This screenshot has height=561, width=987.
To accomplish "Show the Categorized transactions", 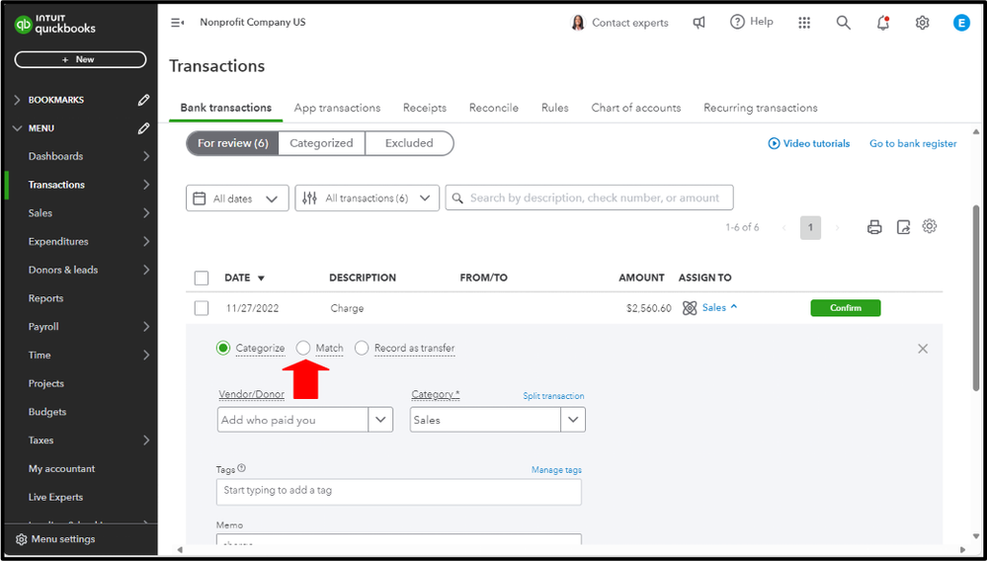I will pyautogui.click(x=321, y=143).
